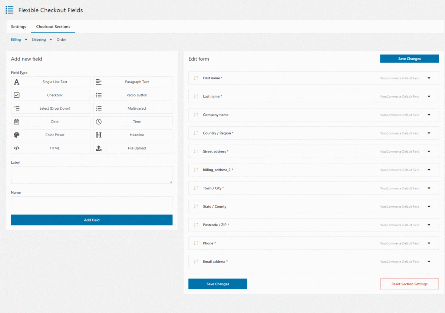This screenshot has height=313, width=445.
Task: Click the Flexible Checkout Fields list icon
Action: point(9,10)
